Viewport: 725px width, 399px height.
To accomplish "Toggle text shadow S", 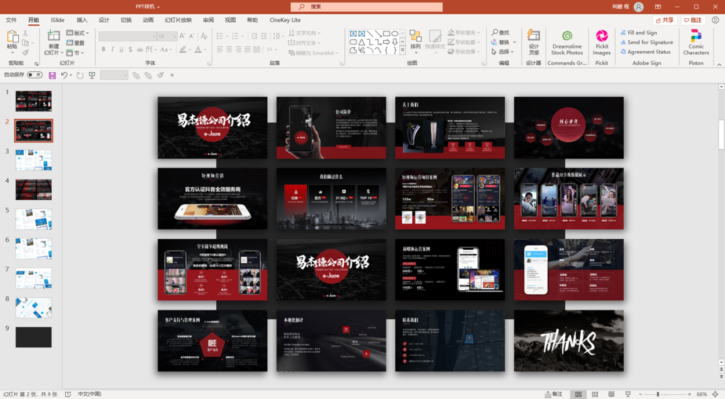I will tap(130, 49).
